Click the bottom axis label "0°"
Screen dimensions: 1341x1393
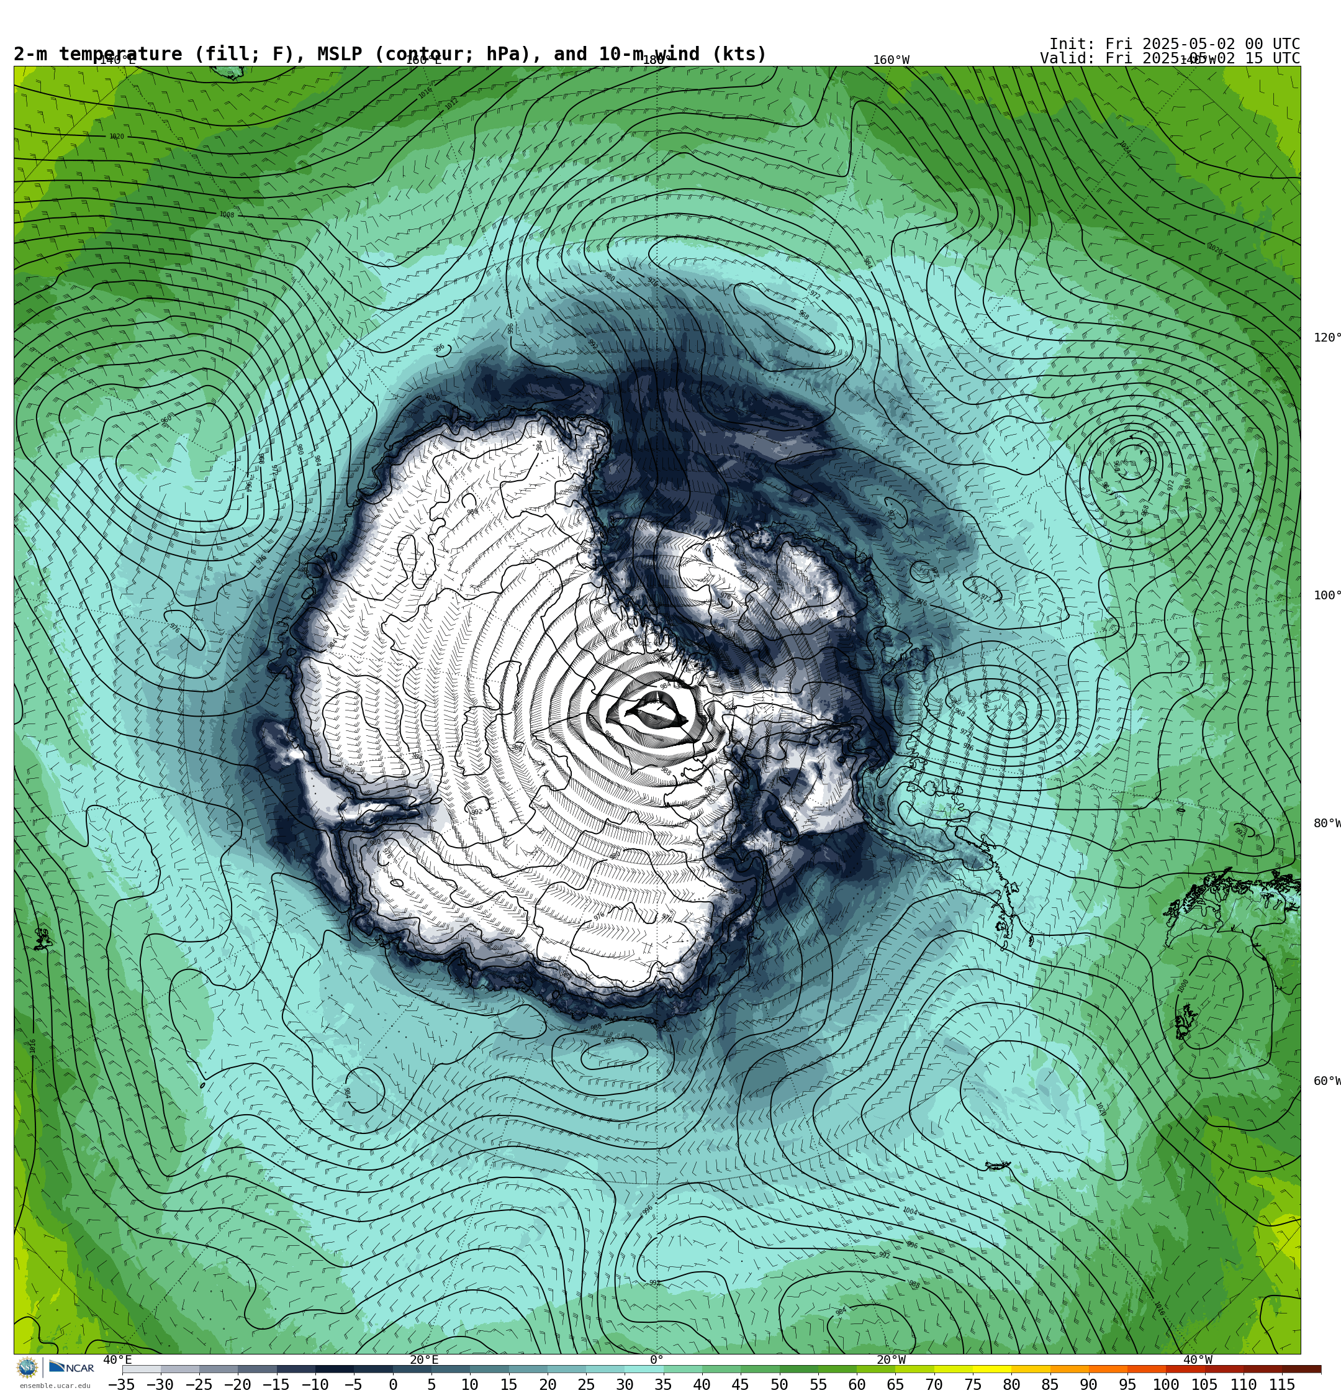657,1359
